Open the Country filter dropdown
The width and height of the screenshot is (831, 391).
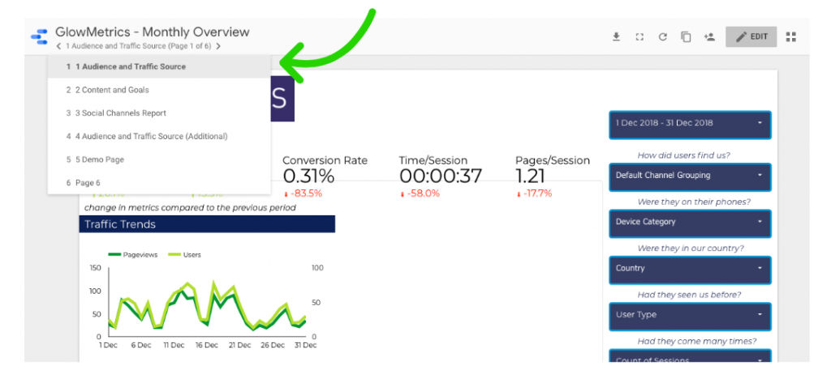coord(689,268)
